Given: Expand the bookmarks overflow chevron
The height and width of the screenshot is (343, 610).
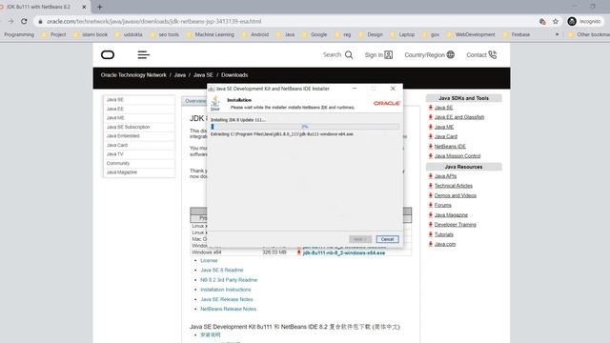Looking at the screenshot, I should (x=557, y=34).
